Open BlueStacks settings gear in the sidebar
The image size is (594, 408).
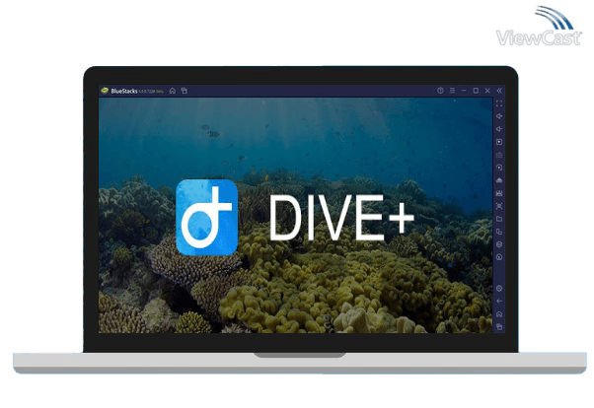coord(499,289)
